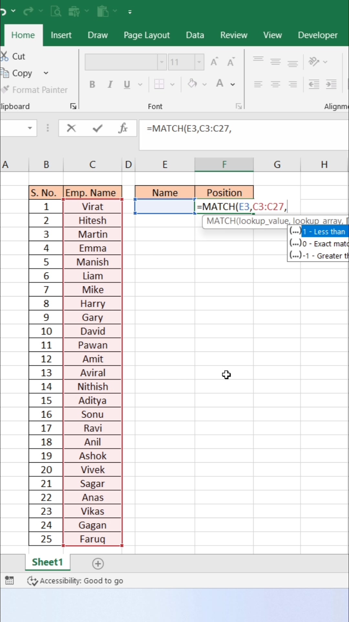
Task: Click the Borders icon
Action: coord(159,84)
